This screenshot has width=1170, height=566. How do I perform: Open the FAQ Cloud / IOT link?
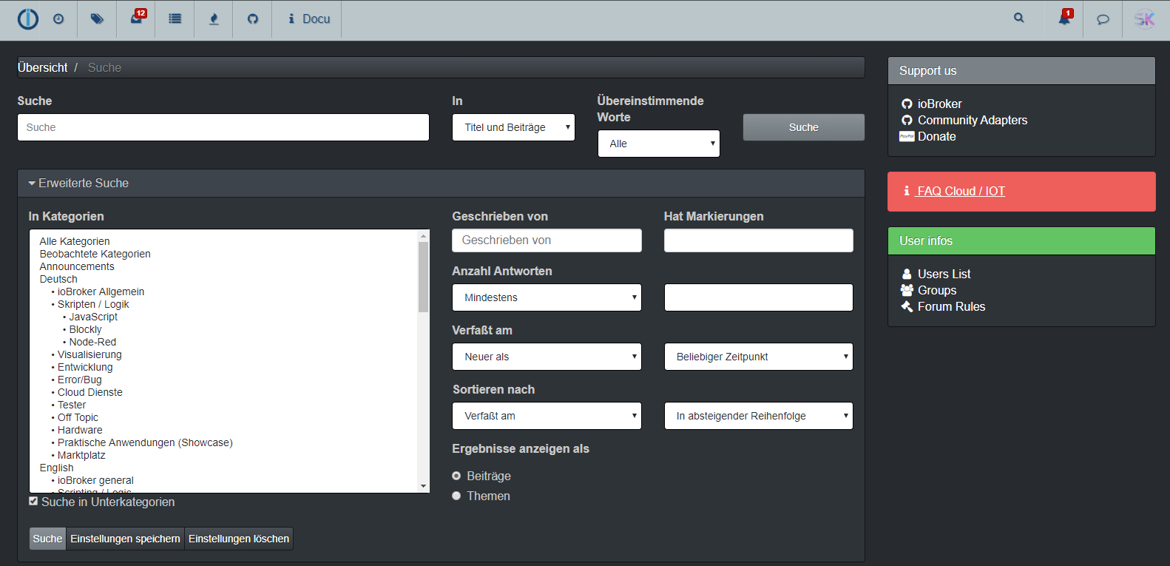tap(961, 191)
